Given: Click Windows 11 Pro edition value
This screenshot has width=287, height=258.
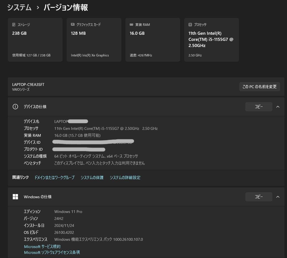Looking at the screenshot, I should [68, 212].
